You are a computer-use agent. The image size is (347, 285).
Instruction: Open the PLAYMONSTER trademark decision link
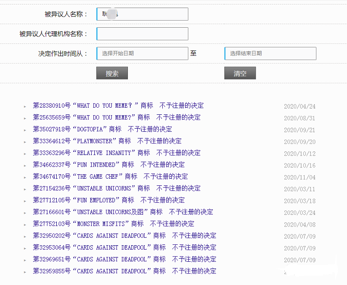(x=107, y=141)
